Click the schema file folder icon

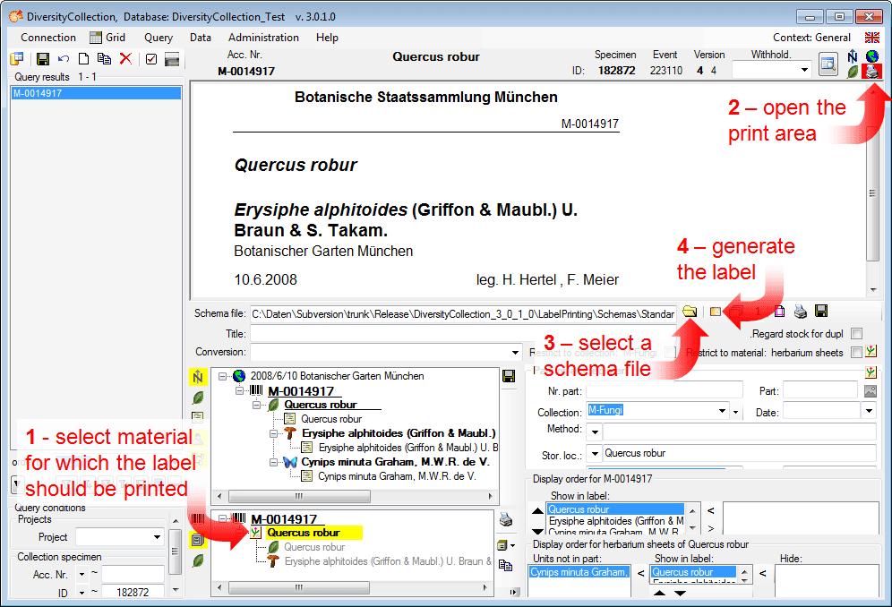(x=689, y=312)
